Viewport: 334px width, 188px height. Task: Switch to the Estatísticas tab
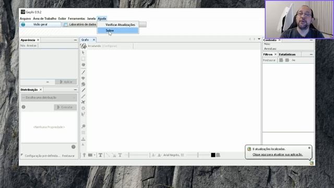[287, 54]
